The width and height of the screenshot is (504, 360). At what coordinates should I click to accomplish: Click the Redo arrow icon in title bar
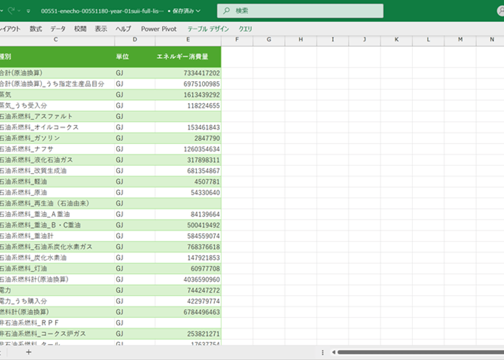(x=11, y=10)
